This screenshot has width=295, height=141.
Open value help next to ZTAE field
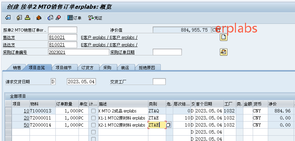coord(168,125)
